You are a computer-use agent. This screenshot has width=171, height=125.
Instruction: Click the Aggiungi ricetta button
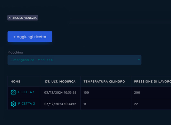(x=30, y=37)
